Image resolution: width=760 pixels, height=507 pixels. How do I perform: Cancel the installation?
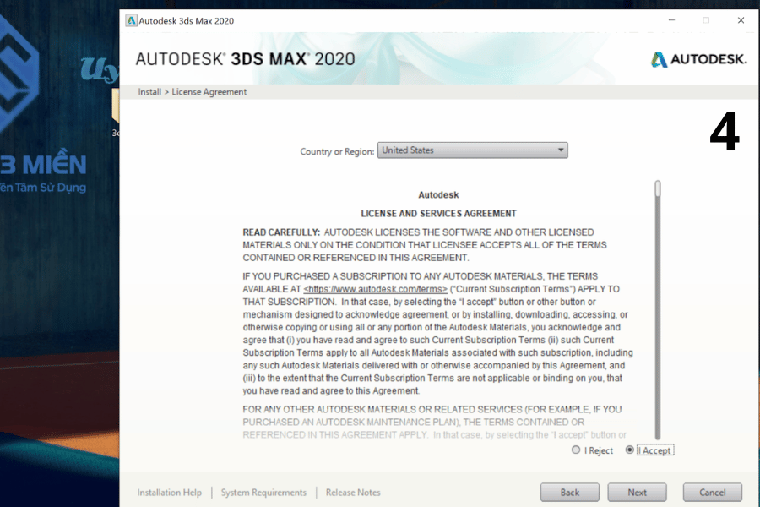pyautogui.click(x=712, y=493)
